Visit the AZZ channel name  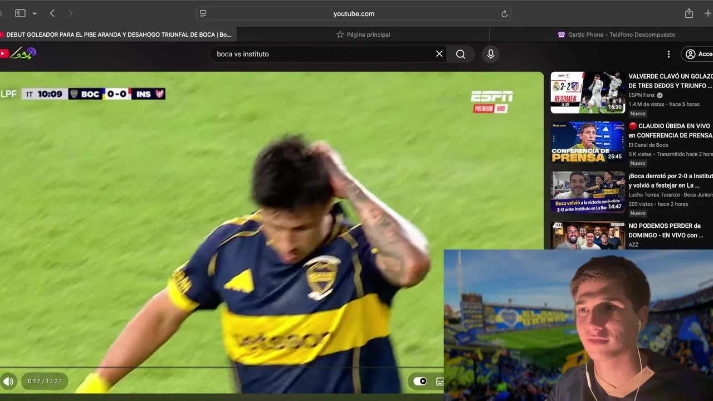click(633, 244)
